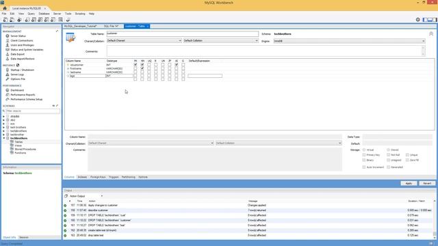Switch to the Triggers tab
Image resolution: width=438 pixels, height=246 pixels.
coord(114,177)
